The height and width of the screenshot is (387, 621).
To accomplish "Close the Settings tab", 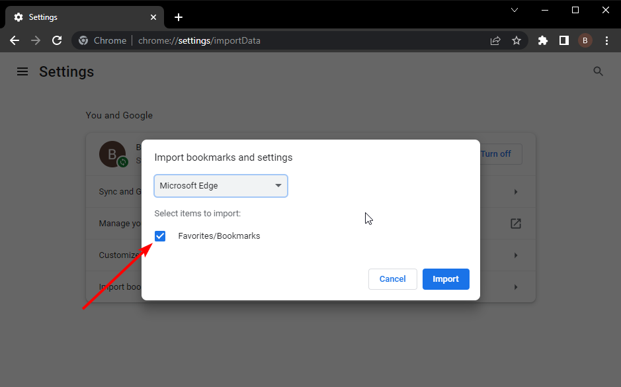I will coord(153,17).
